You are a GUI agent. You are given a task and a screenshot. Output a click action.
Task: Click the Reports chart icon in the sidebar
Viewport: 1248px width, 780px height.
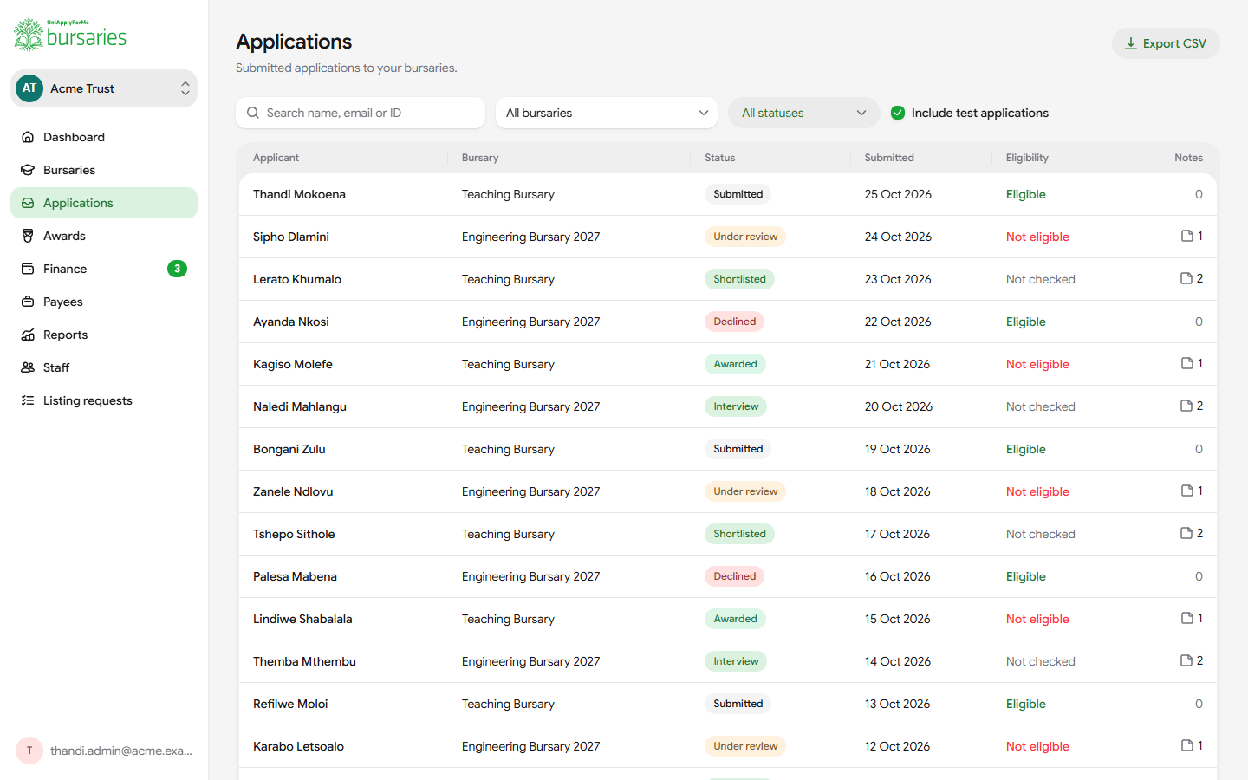(28, 335)
